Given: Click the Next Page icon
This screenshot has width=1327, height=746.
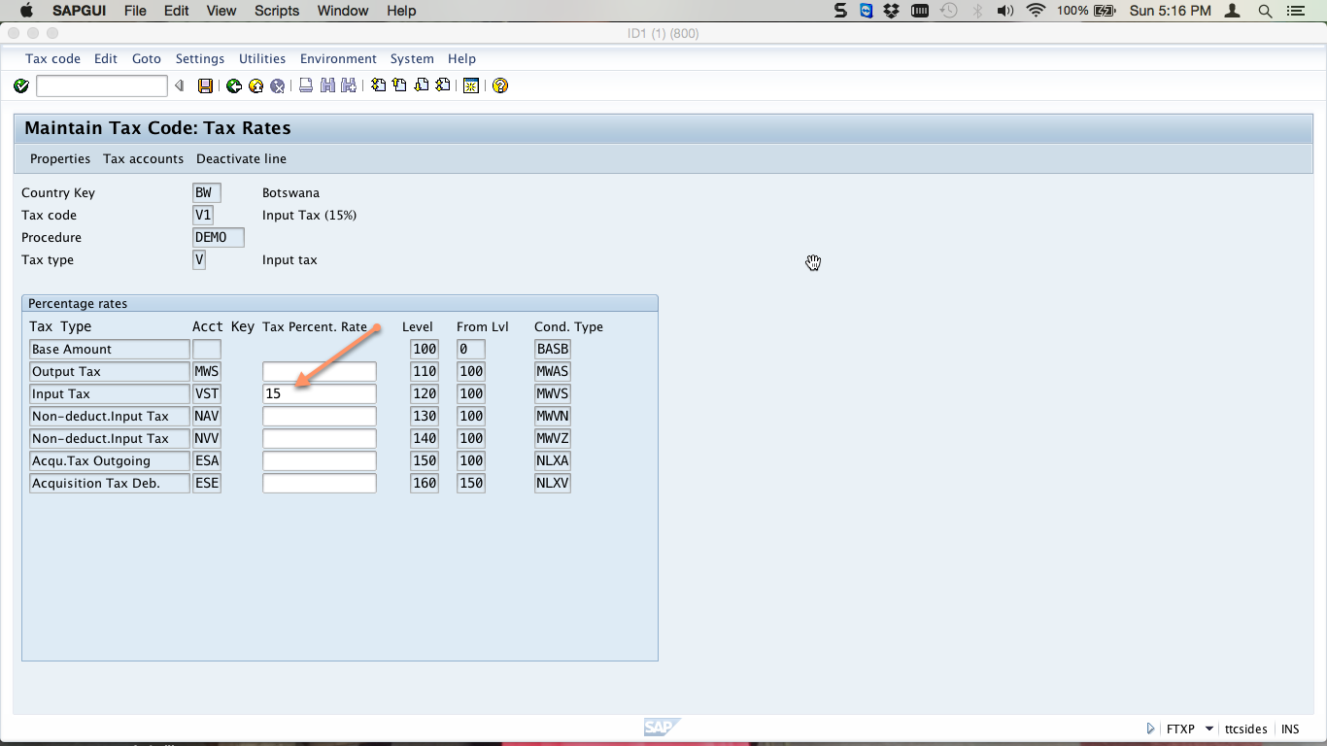Looking at the screenshot, I should tap(421, 86).
